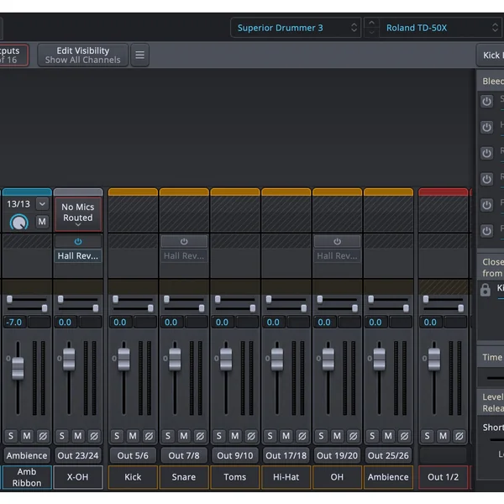
Task: Open Out 5/6 output selector
Action: pyautogui.click(x=133, y=455)
